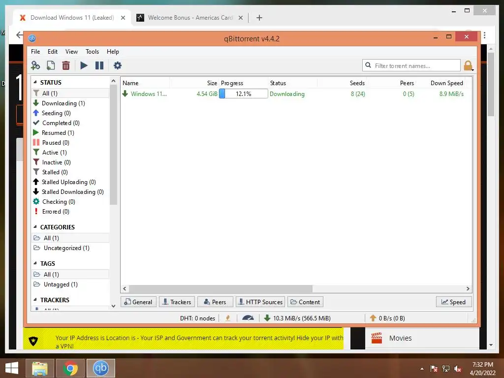Image resolution: width=504 pixels, height=378 pixels.
Task: Switch to the Peers tab
Action: point(215,302)
